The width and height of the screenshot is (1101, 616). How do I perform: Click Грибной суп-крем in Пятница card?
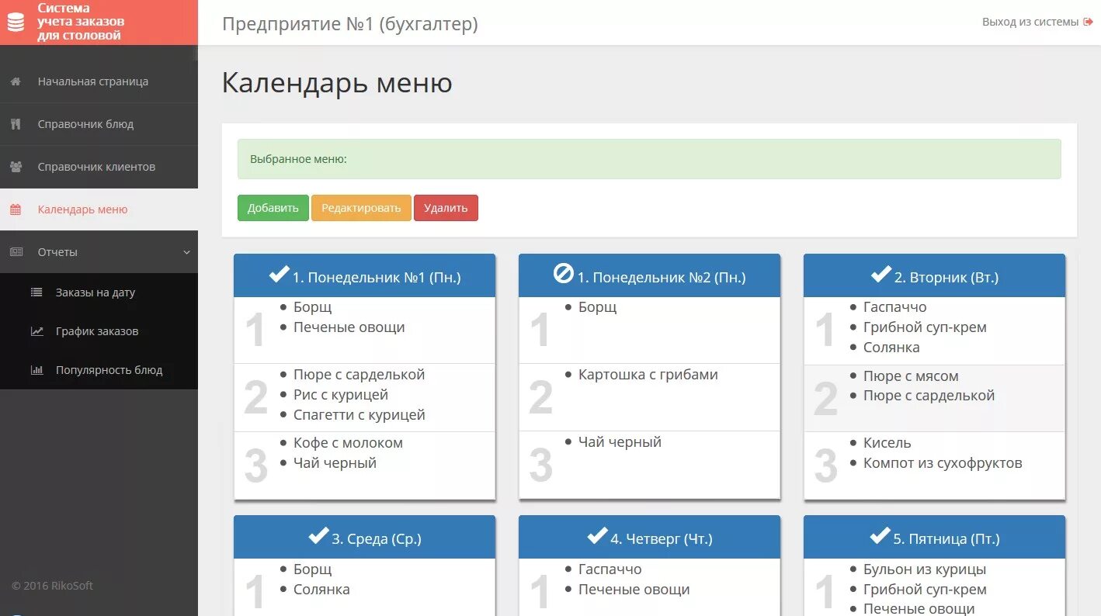925,590
